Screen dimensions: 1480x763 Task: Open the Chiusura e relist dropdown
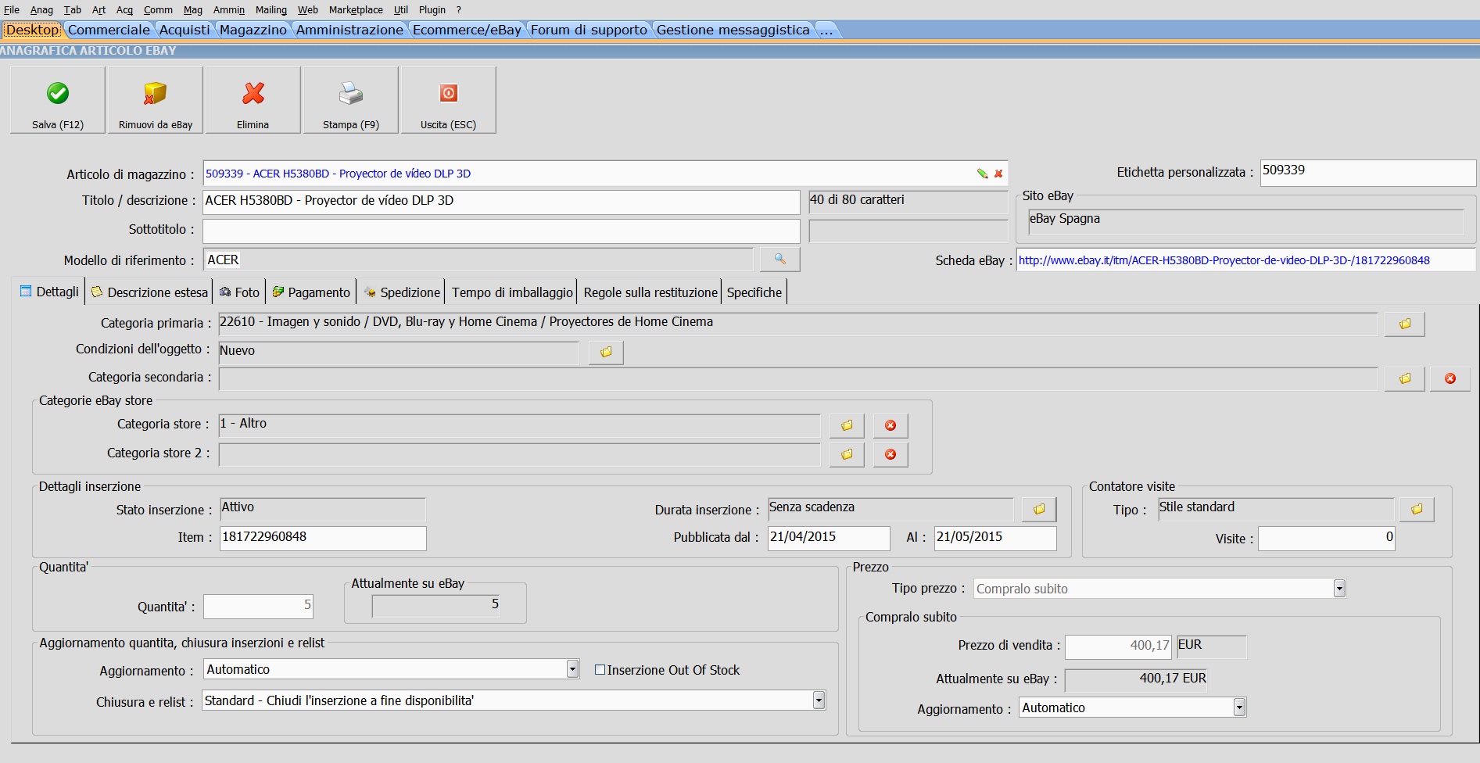819,700
